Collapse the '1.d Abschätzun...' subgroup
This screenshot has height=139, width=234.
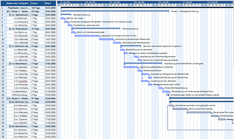click(x=10, y=64)
